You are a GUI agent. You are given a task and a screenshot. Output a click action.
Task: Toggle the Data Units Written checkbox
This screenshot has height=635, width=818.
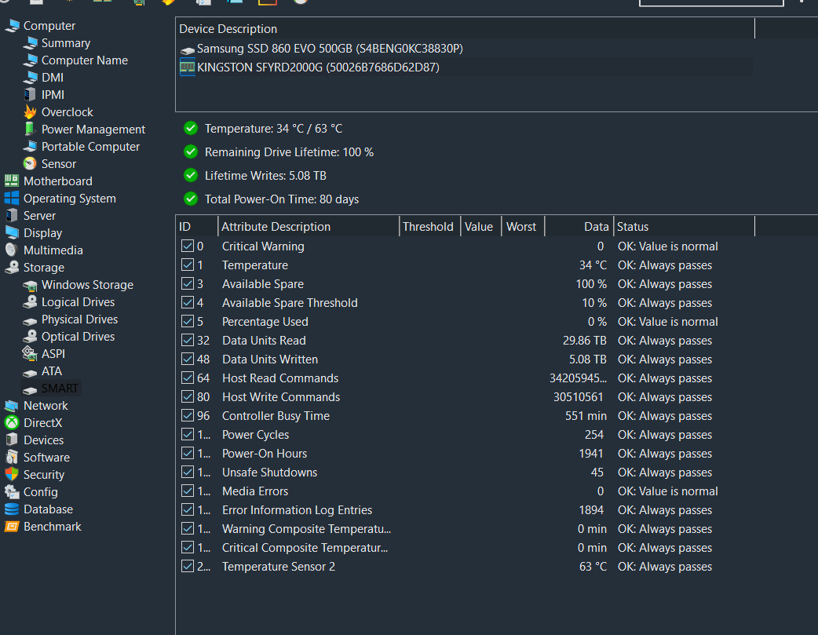(x=188, y=359)
